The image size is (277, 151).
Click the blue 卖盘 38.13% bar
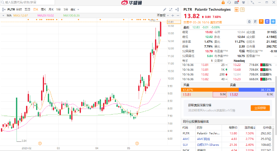click(x=257, y=90)
